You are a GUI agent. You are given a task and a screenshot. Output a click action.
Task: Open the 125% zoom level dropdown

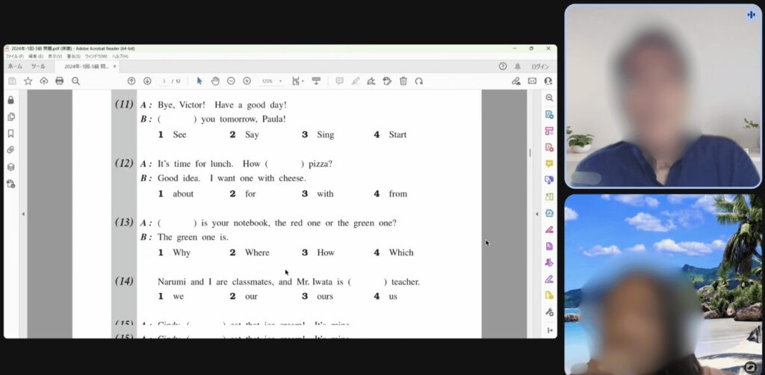[270, 81]
